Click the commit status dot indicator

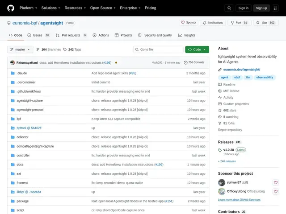(116, 62)
